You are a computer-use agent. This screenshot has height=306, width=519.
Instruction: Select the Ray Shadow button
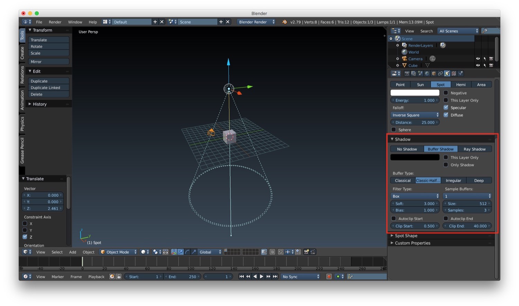click(x=475, y=149)
